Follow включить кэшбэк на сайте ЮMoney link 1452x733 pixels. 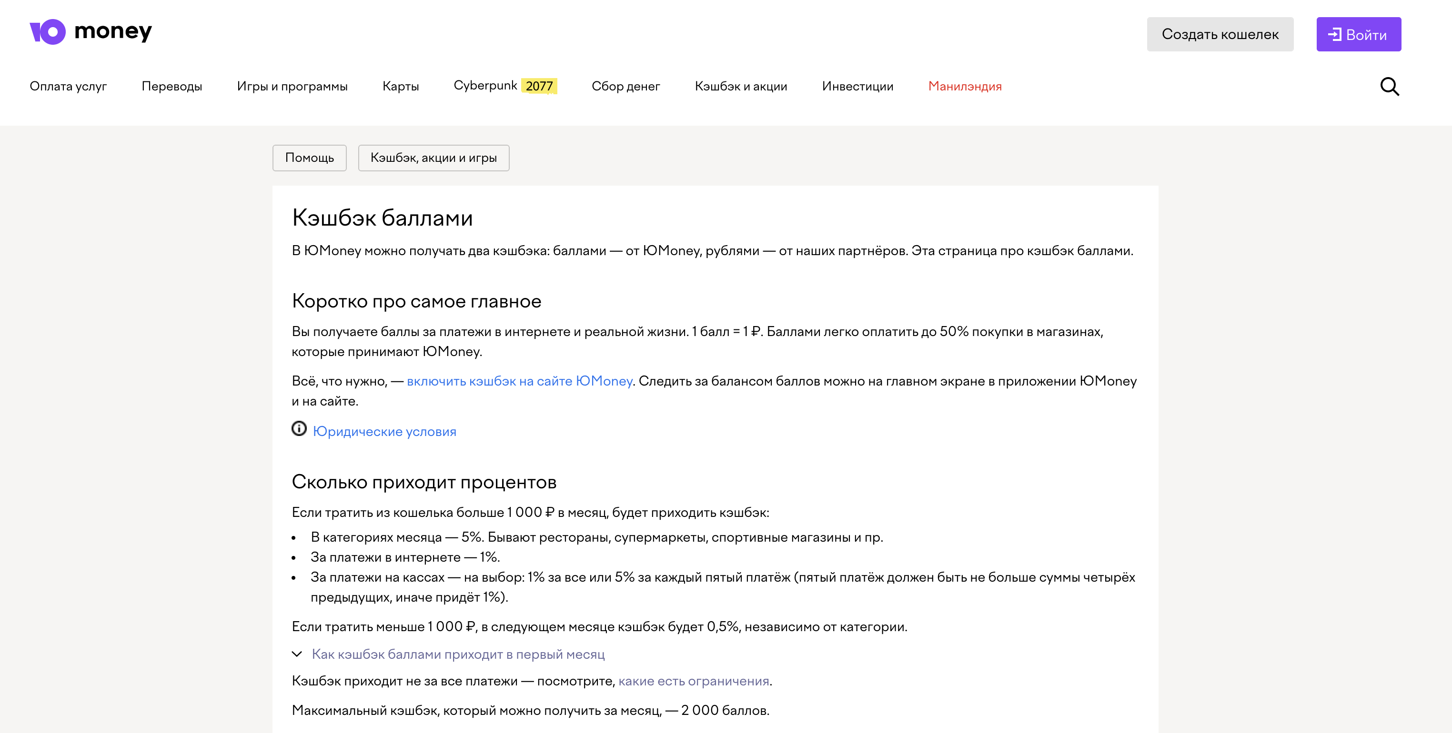[x=519, y=381]
